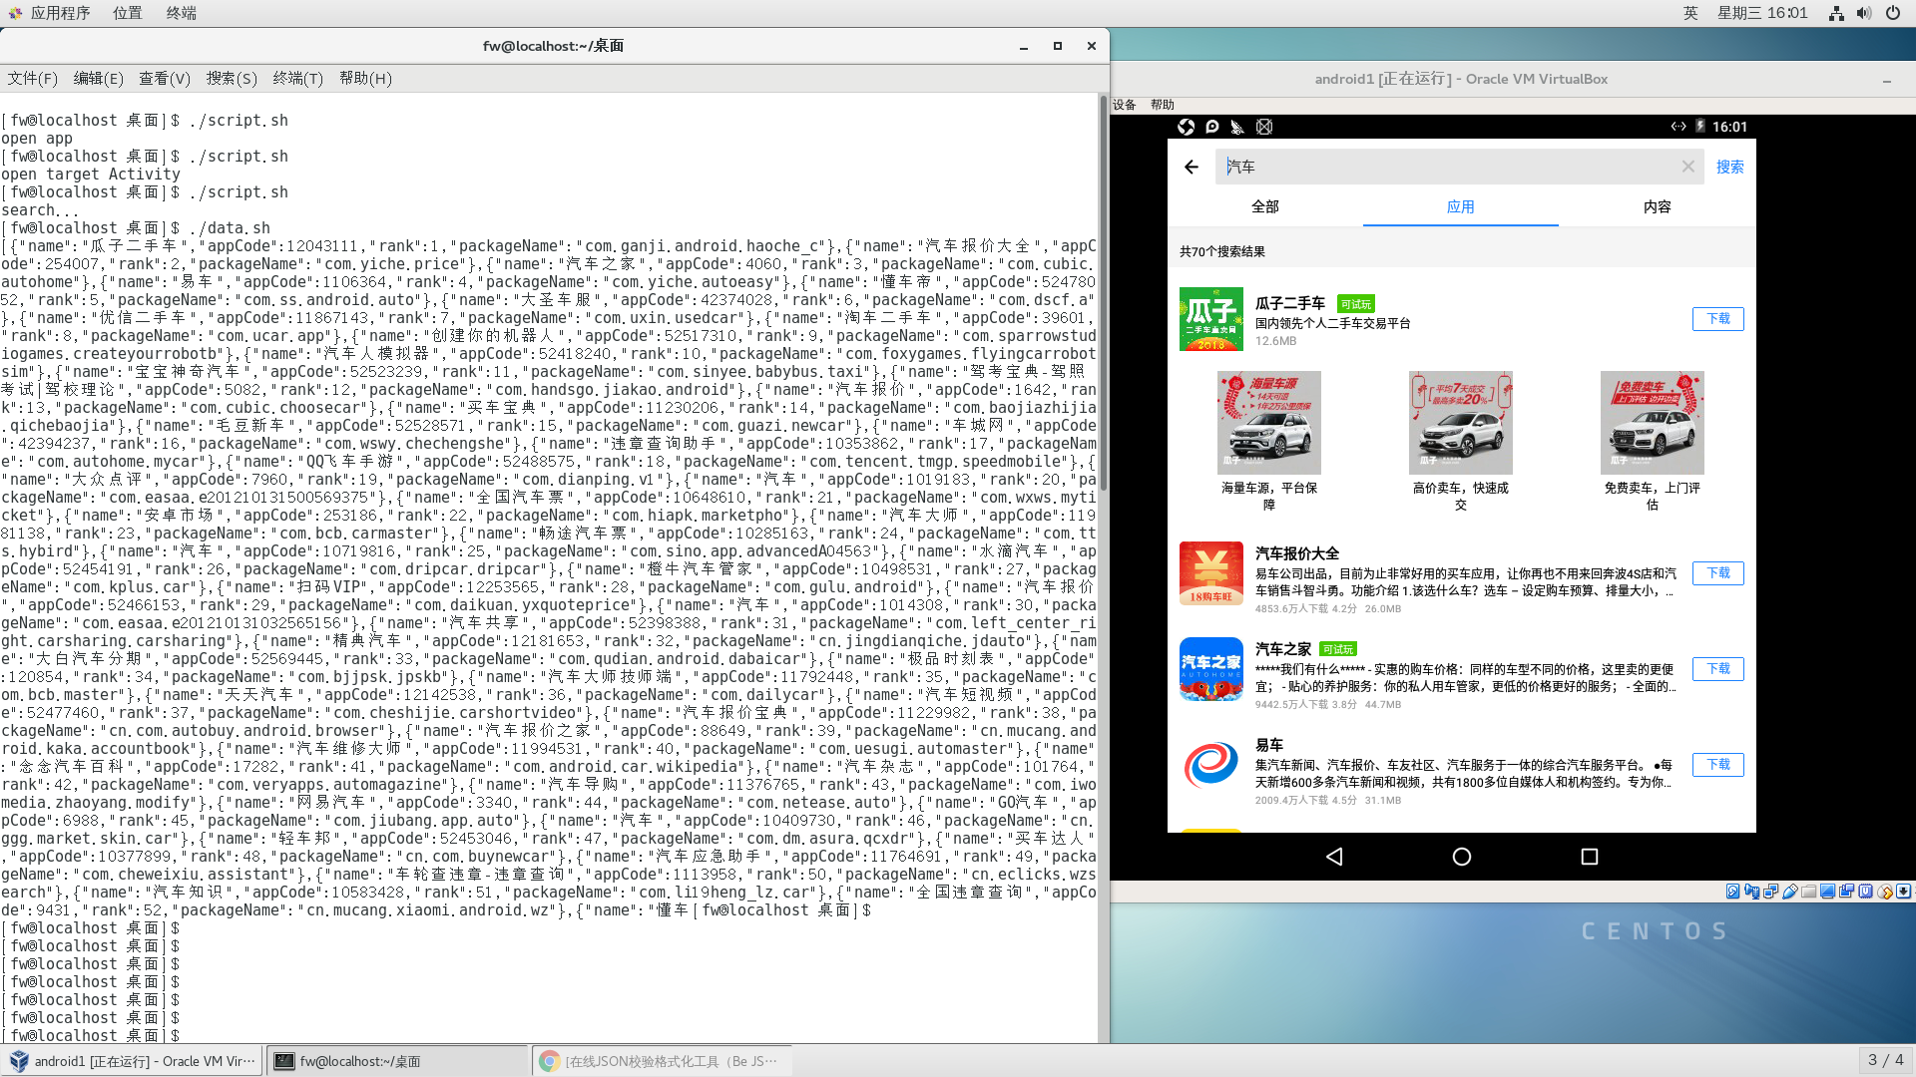
Task: Open the 搜索(S) terminal menu
Action: click(232, 78)
